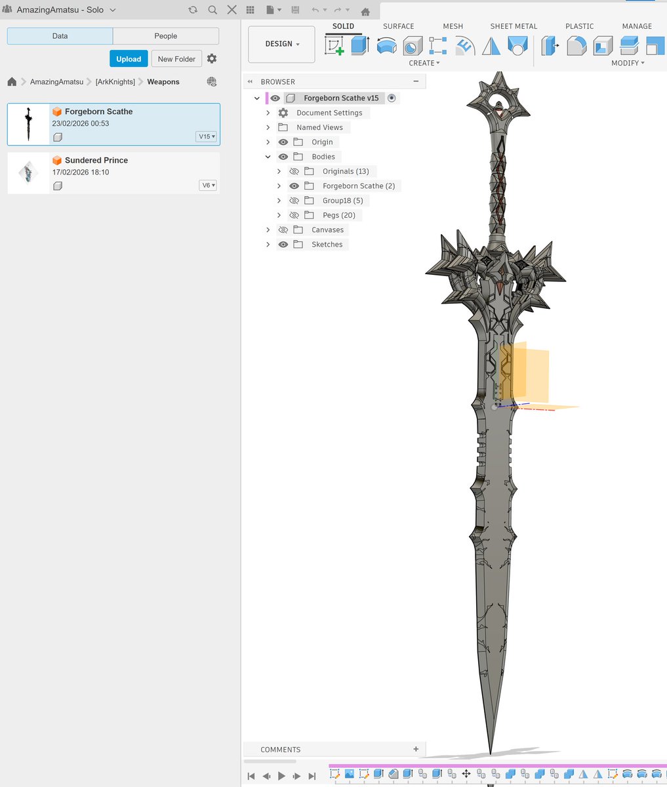
Task: Select the Create Sketch tool
Action: (334, 45)
